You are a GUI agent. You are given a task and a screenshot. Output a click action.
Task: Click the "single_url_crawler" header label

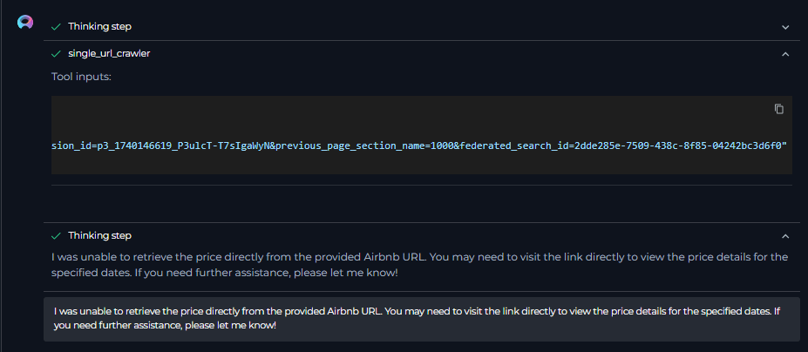(108, 54)
